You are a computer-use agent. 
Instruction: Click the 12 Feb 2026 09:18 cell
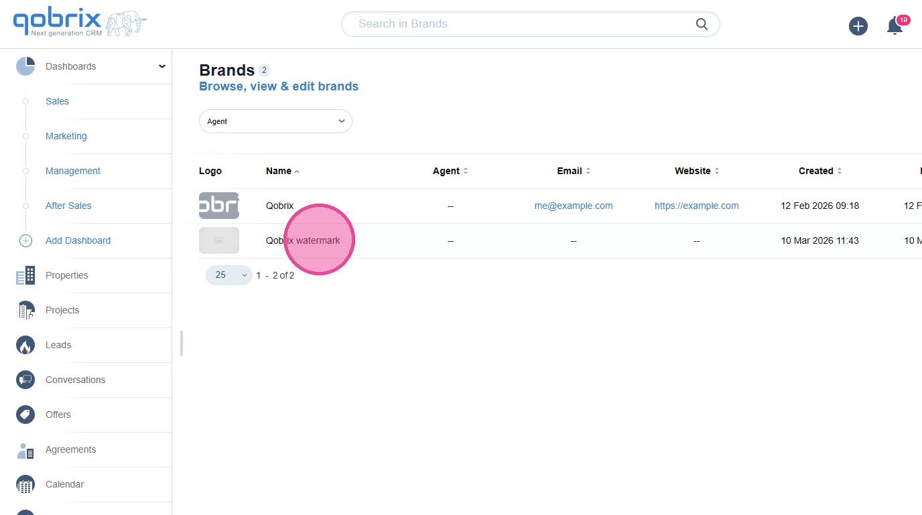(x=820, y=206)
